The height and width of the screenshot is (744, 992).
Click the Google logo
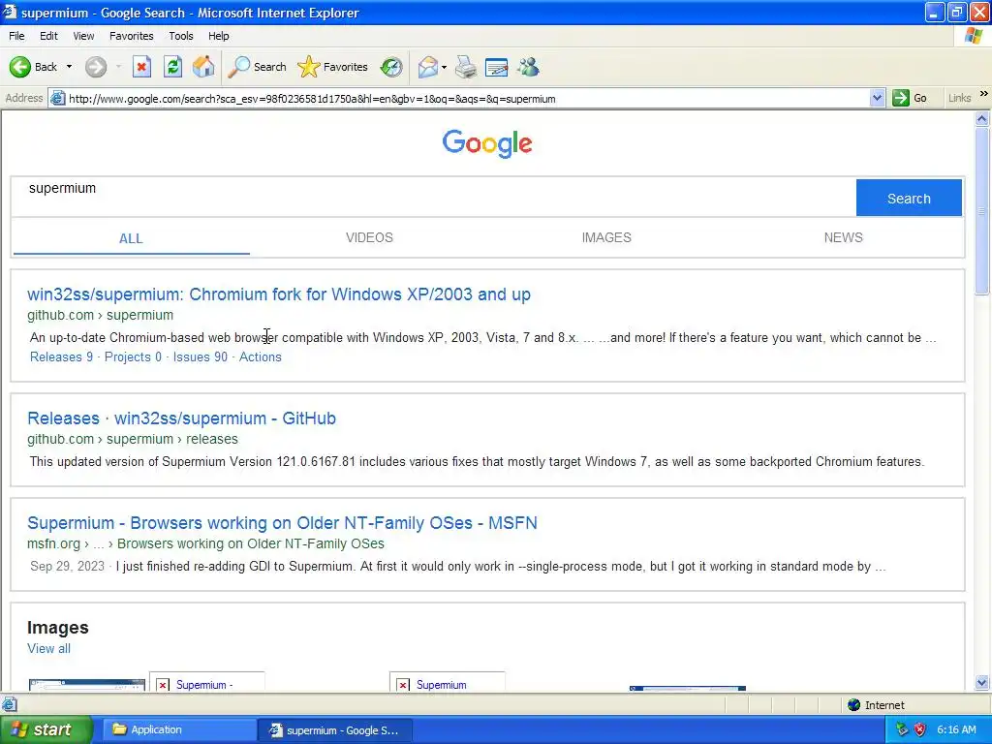pos(487,143)
